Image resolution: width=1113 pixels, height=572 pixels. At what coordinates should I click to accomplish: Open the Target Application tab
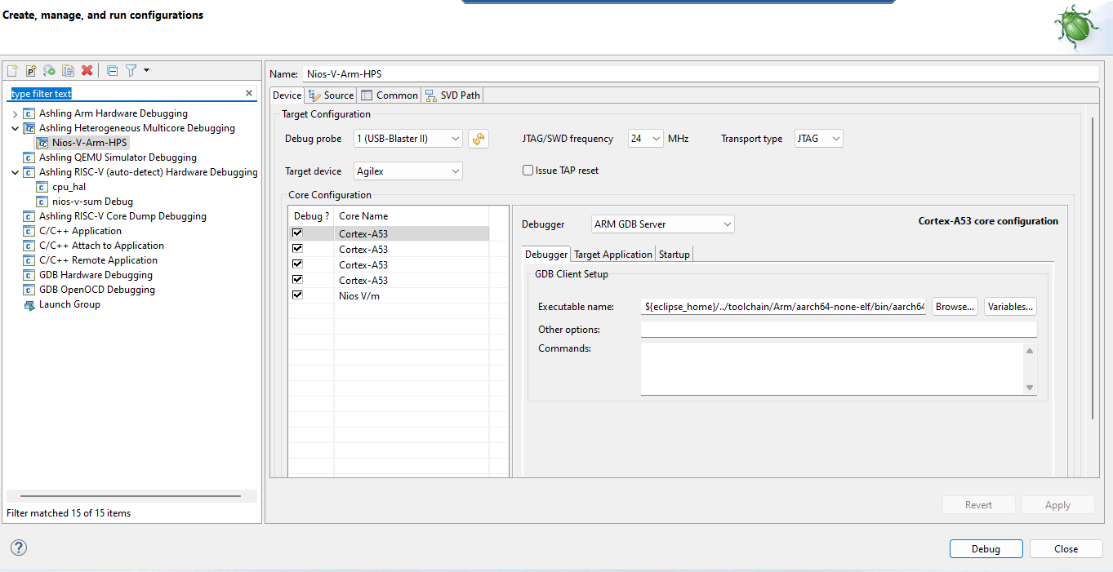613,255
